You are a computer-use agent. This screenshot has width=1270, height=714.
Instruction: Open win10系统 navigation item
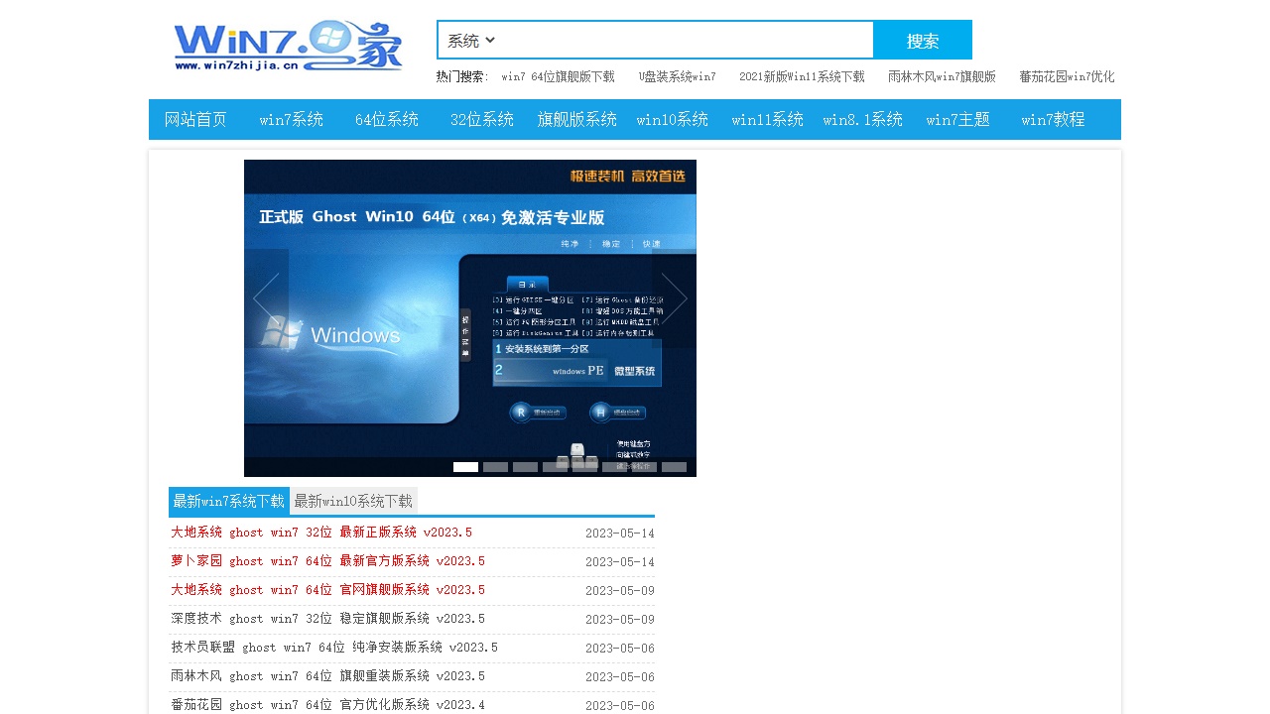coord(673,120)
